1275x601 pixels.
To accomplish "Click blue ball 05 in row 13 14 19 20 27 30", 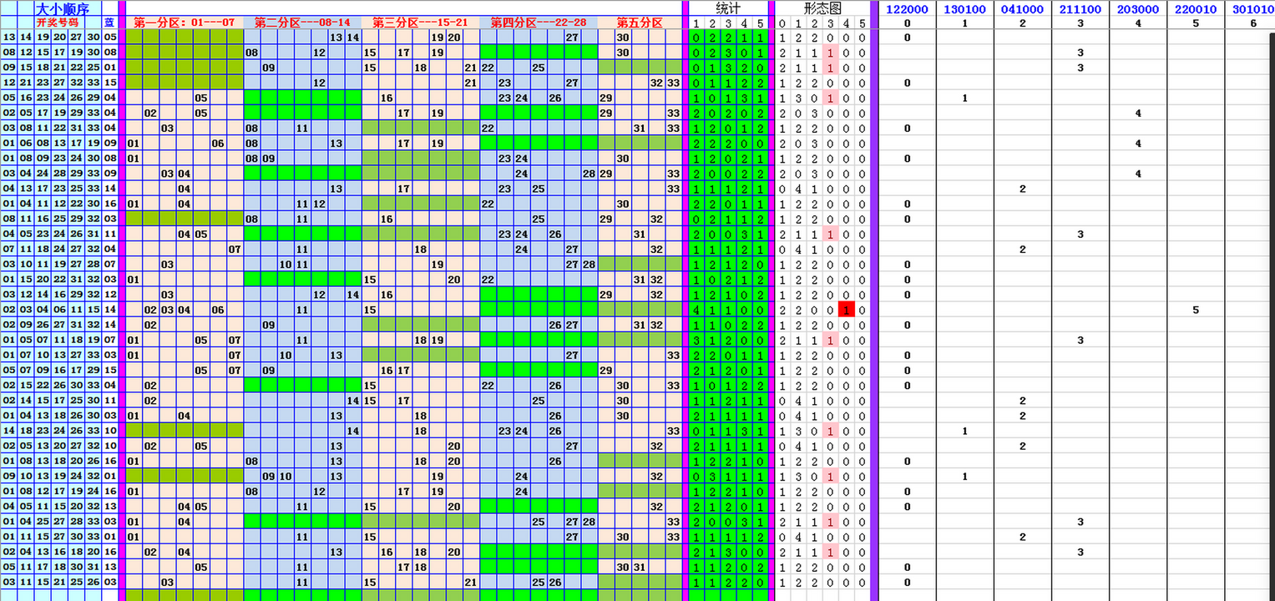I will pos(109,38).
